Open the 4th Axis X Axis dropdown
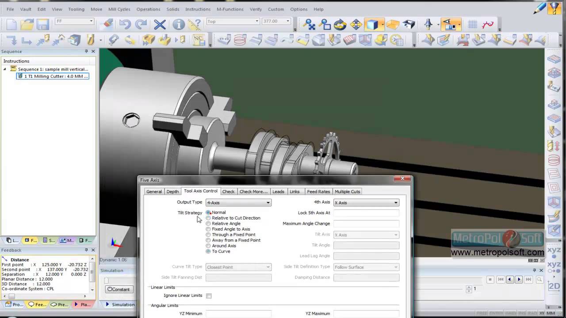Image resolution: width=566 pixels, height=318 pixels. [366, 203]
